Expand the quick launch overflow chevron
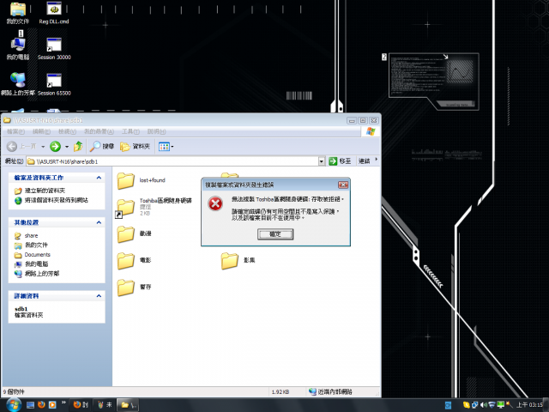This screenshot has width=549, height=412. [63, 403]
